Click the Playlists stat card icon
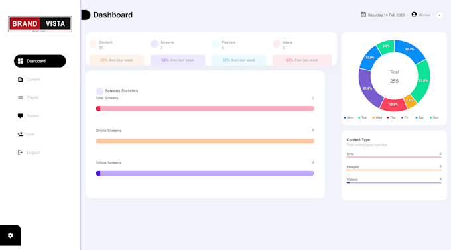Screen dimensions: 451x250 [x=216, y=44]
